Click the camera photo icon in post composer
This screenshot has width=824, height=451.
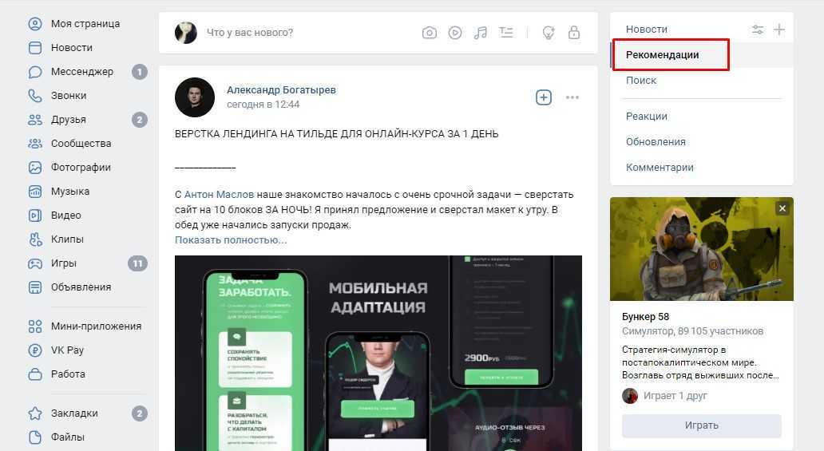coord(430,33)
